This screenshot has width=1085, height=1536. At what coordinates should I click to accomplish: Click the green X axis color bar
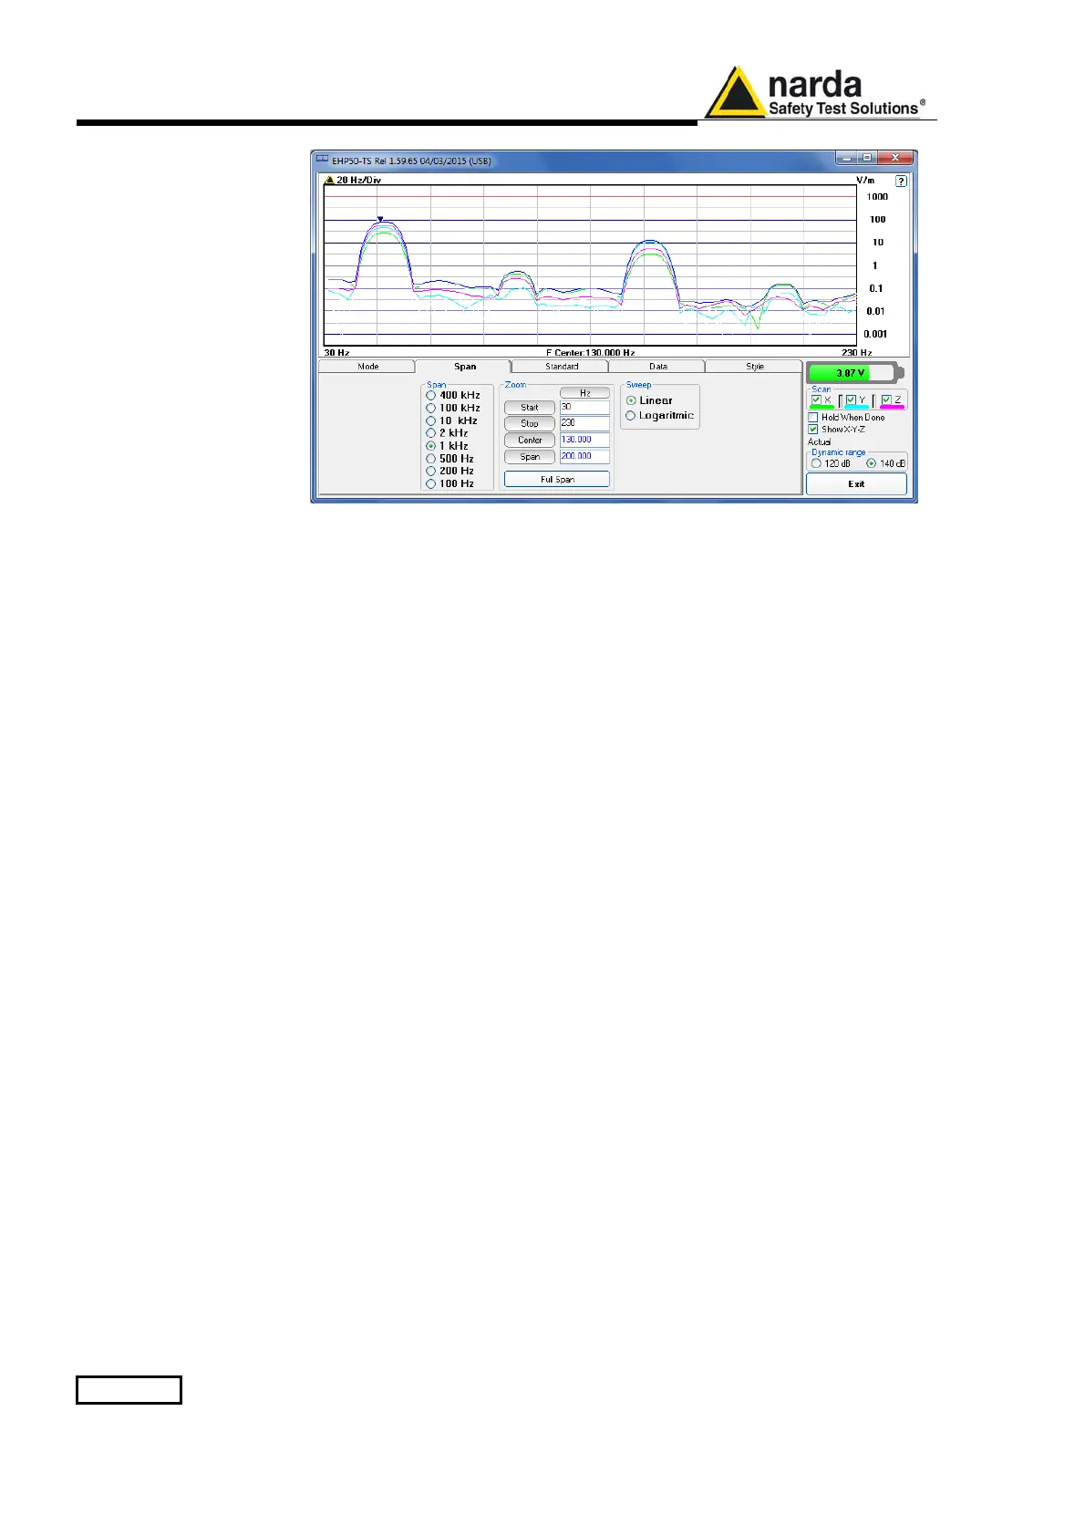click(x=822, y=408)
